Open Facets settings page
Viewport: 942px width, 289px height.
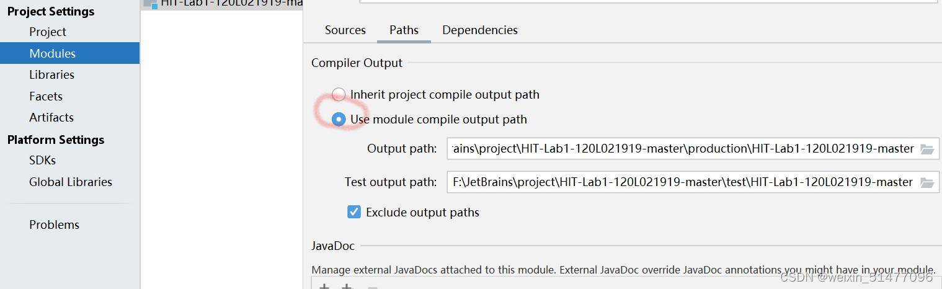pyautogui.click(x=46, y=96)
